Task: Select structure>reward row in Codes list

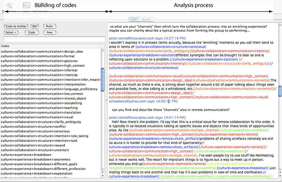Action: [50, 145]
